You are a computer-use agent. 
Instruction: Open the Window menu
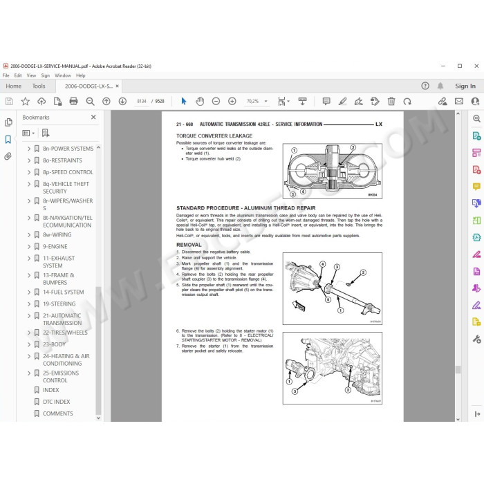tap(63, 75)
